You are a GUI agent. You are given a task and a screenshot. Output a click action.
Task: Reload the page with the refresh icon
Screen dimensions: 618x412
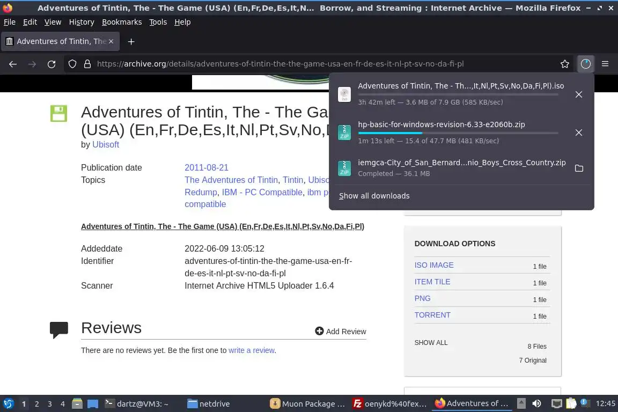coord(51,64)
